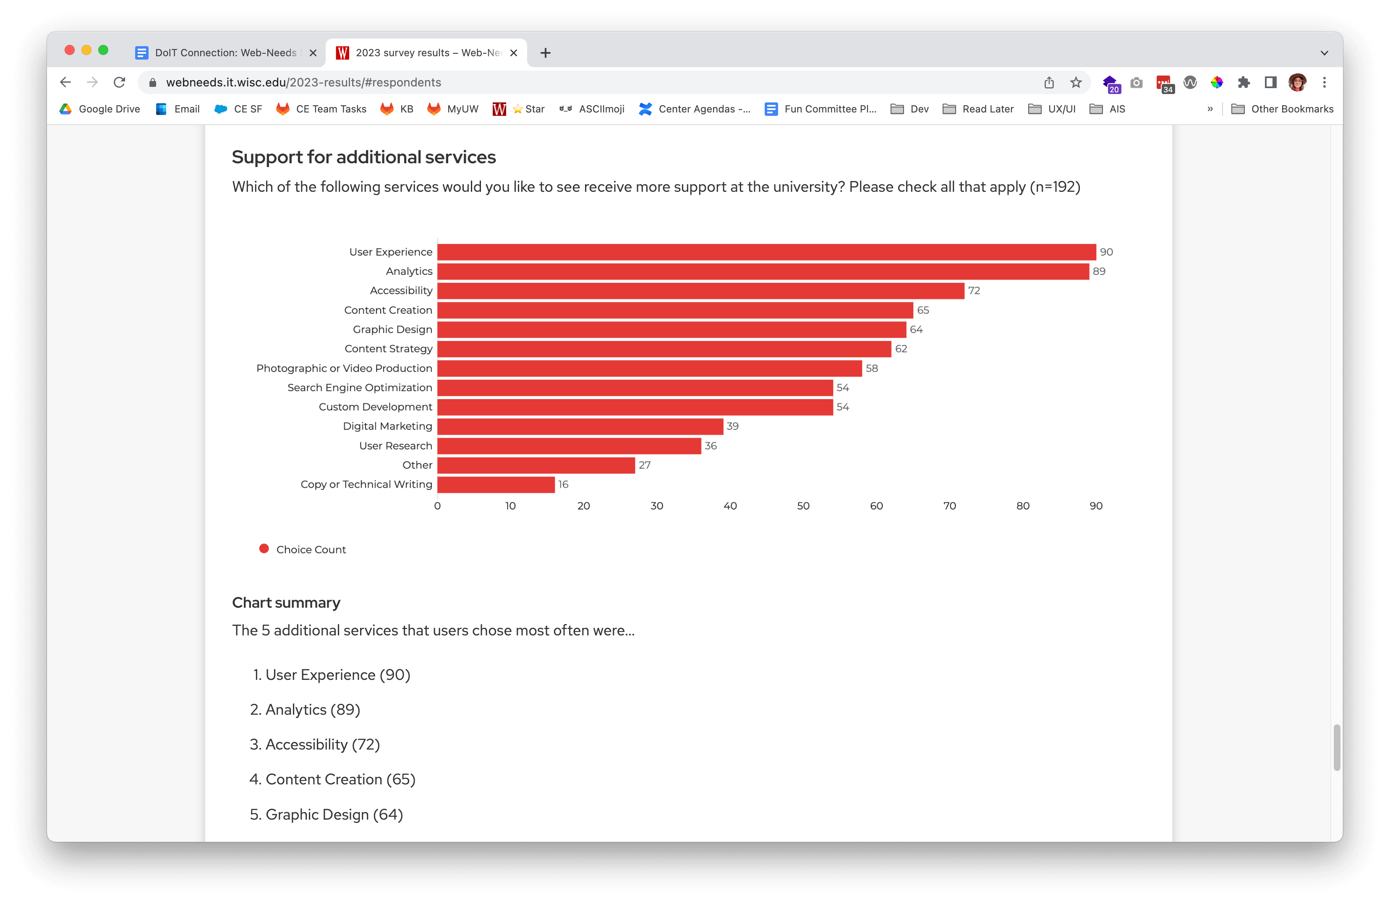Click the camera screenshot extension icon
This screenshot has width=1390, height=904.
point(1136,82)
